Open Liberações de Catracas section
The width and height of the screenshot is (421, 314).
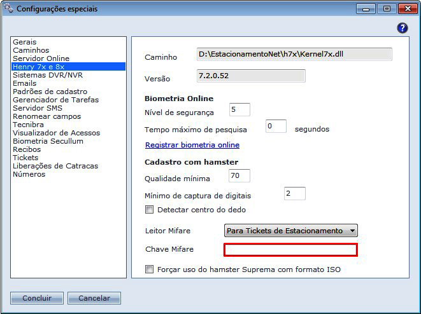55,166
